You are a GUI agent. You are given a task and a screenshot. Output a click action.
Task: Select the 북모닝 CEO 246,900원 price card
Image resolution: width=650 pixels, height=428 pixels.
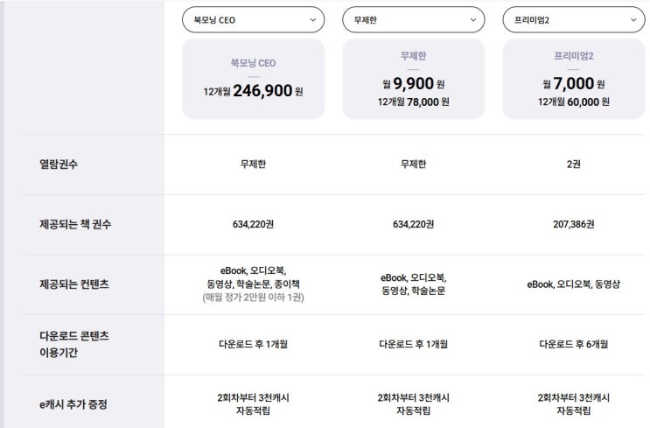tap(253, 79)
